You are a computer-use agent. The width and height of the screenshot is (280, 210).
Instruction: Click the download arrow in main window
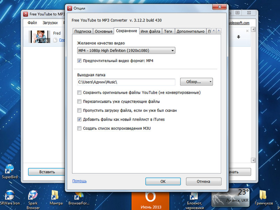pyautogui.click(x=238, y=37)
